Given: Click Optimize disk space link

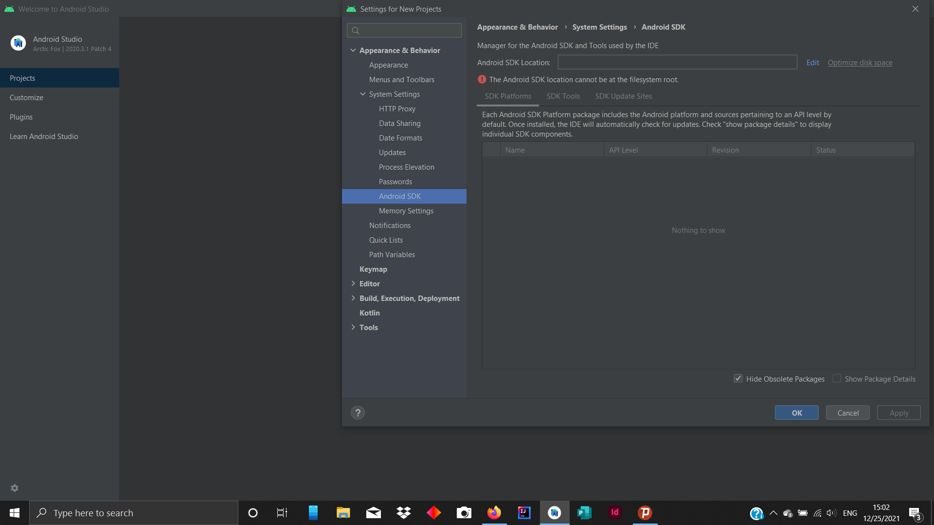Looking at the screenshot, I should [860, 62].
